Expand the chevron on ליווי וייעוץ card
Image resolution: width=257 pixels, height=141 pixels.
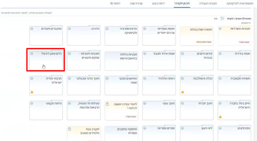click(x=182, y=129)
